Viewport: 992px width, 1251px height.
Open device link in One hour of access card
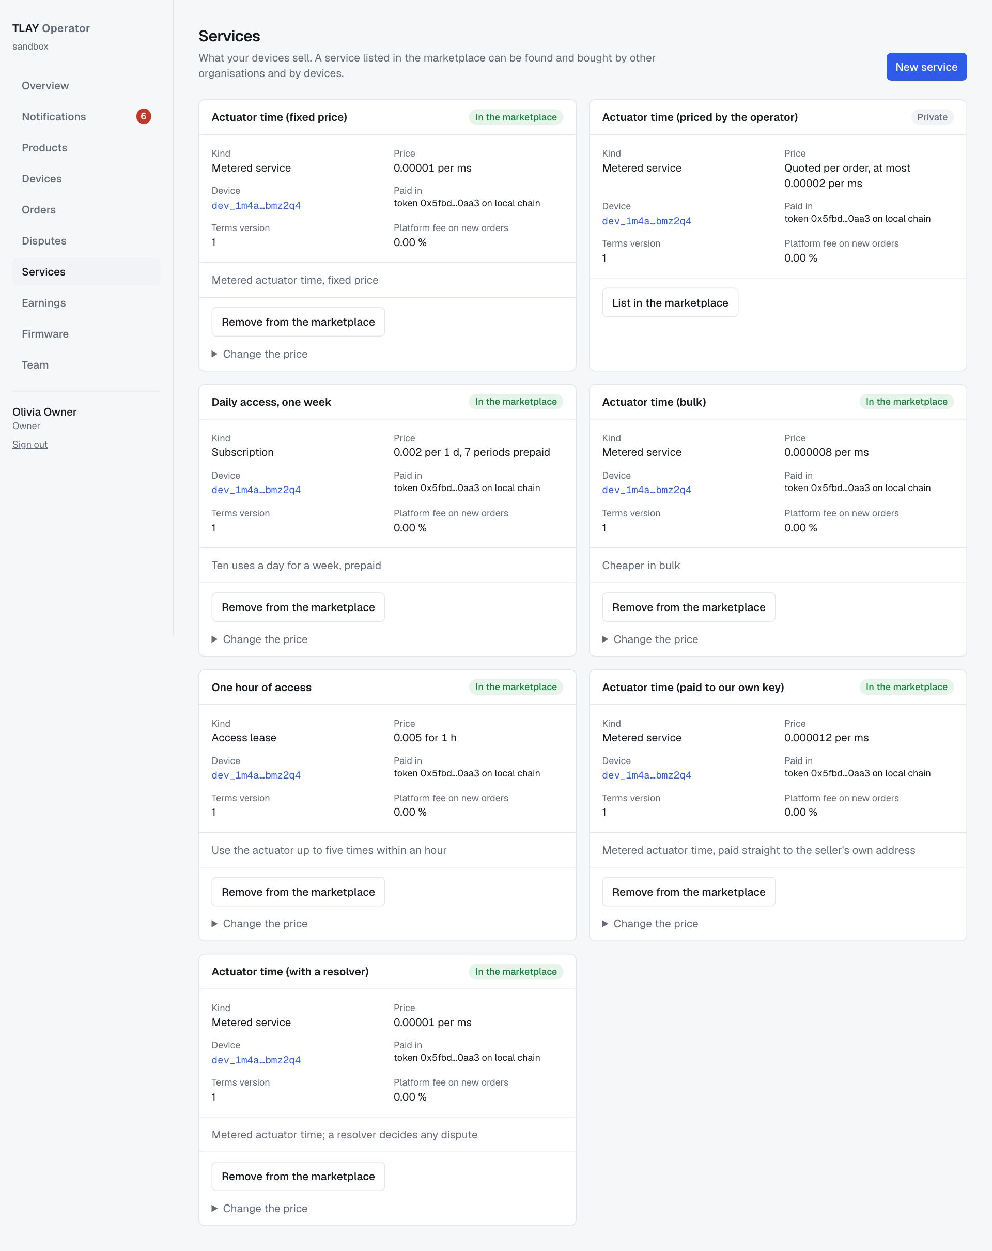tap(256, 775)
